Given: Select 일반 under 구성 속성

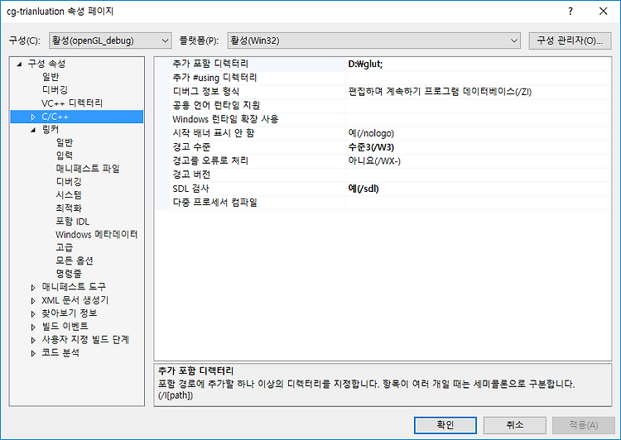Looking at the screenshot, I should [x=51, y=77].
